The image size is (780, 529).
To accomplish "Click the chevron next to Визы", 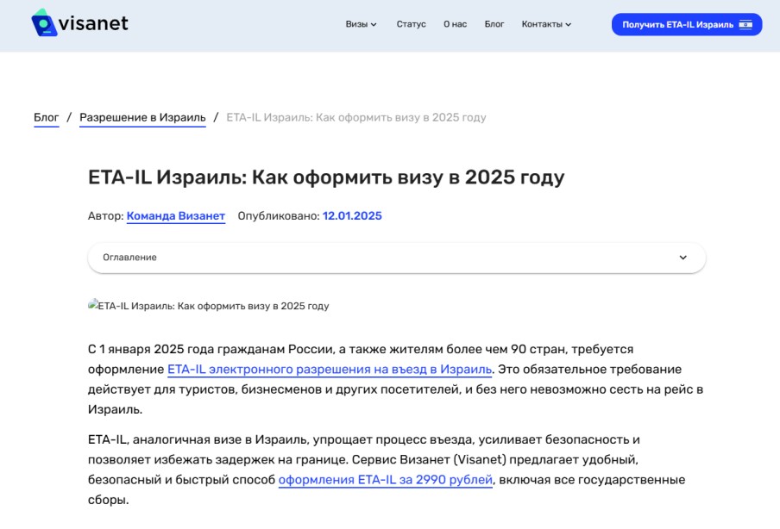I will pos(374,24).
